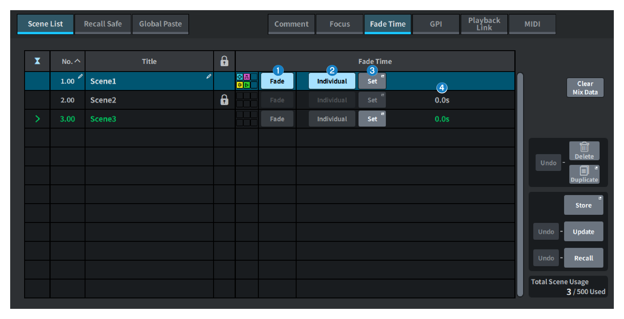Image resolution: width=624 pixels, height=319 pixels.
Task: Click pencil icon next to Scene1 title
Action: 209,76
